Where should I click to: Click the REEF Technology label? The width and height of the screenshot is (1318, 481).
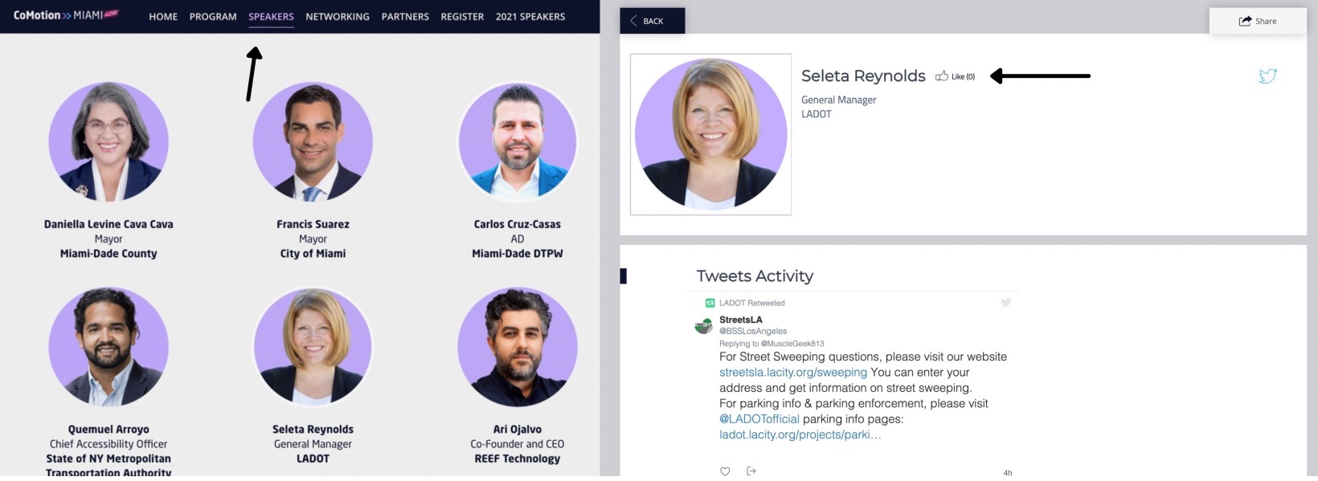(x=518, y=459)
